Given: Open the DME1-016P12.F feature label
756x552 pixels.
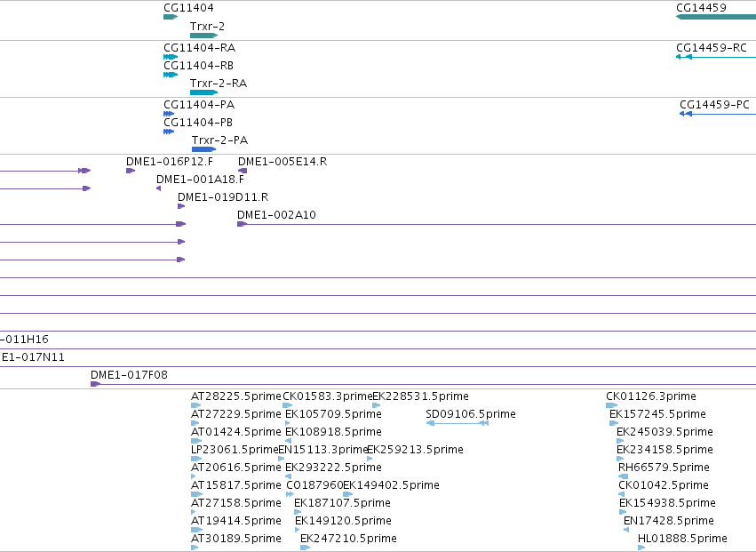Looking at the screenshot, I should click(170, 162).
